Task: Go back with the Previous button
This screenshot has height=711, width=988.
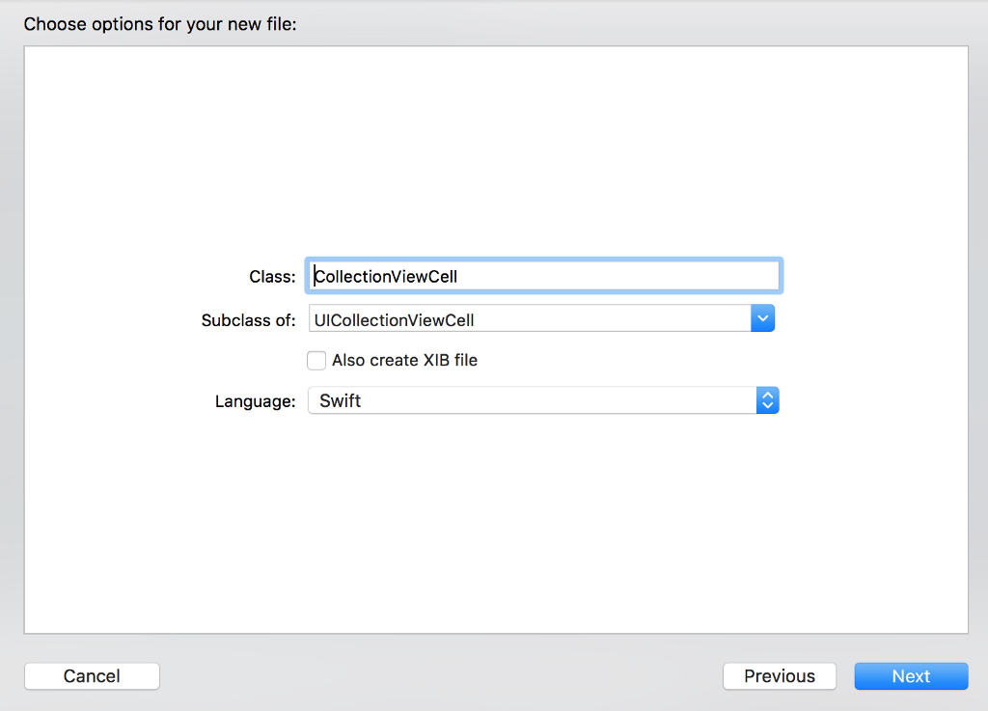Action: point(780,675)
